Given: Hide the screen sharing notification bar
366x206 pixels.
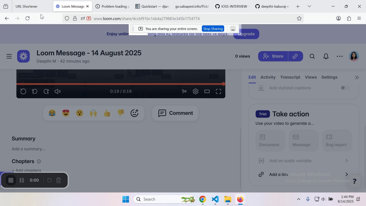Looking at the screenshot, I should 233,29.
